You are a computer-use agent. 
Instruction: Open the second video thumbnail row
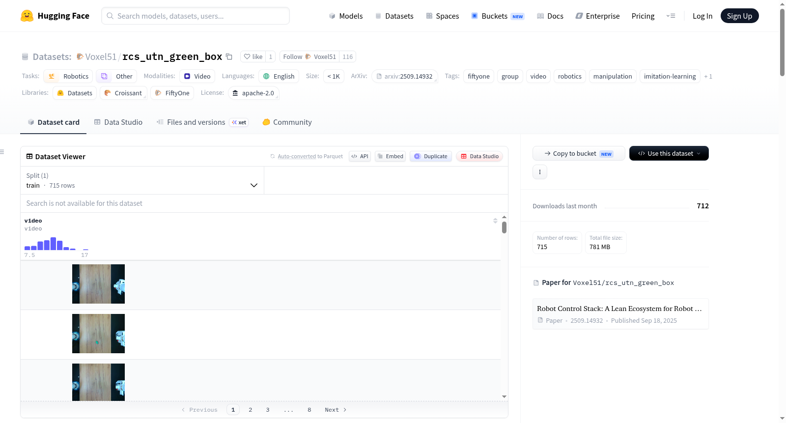[x=98, y=334]
